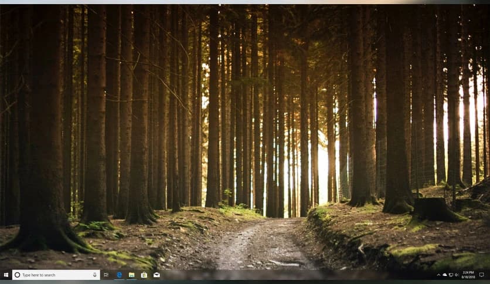Open network status icon in tray
490x284 pixels.
coord(451,275)
